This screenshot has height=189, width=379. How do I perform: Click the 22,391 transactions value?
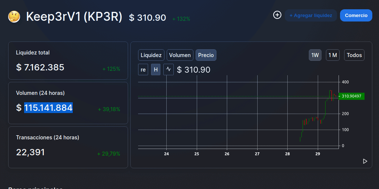point(30,152)
